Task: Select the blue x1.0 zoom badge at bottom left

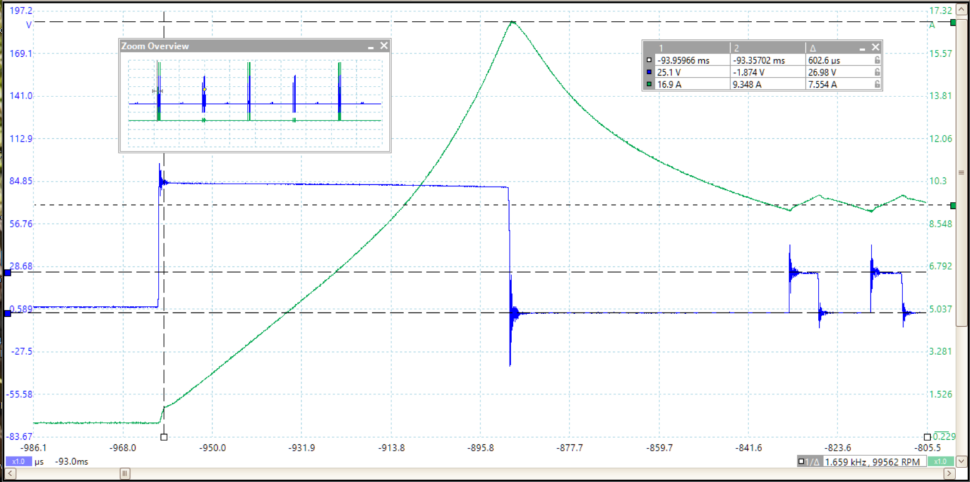Action: pyautogui.click(x=18, y=462)
